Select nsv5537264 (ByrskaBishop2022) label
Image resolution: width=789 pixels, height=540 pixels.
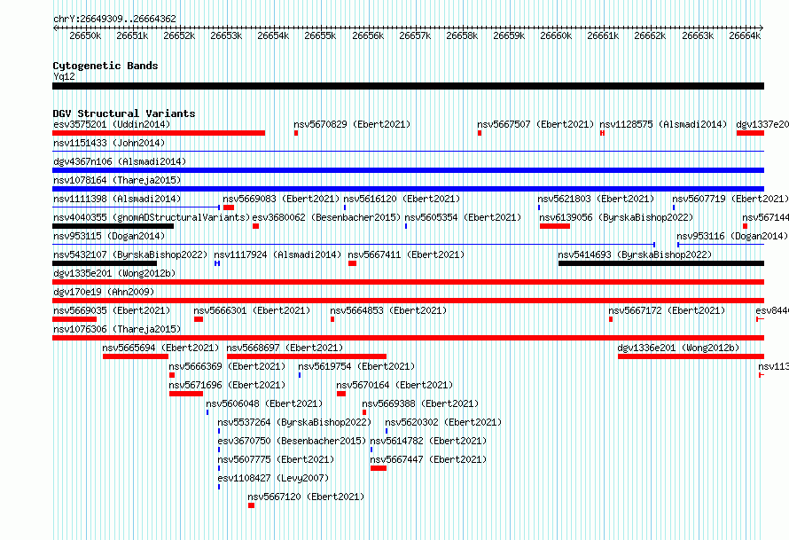click(294, 422)
